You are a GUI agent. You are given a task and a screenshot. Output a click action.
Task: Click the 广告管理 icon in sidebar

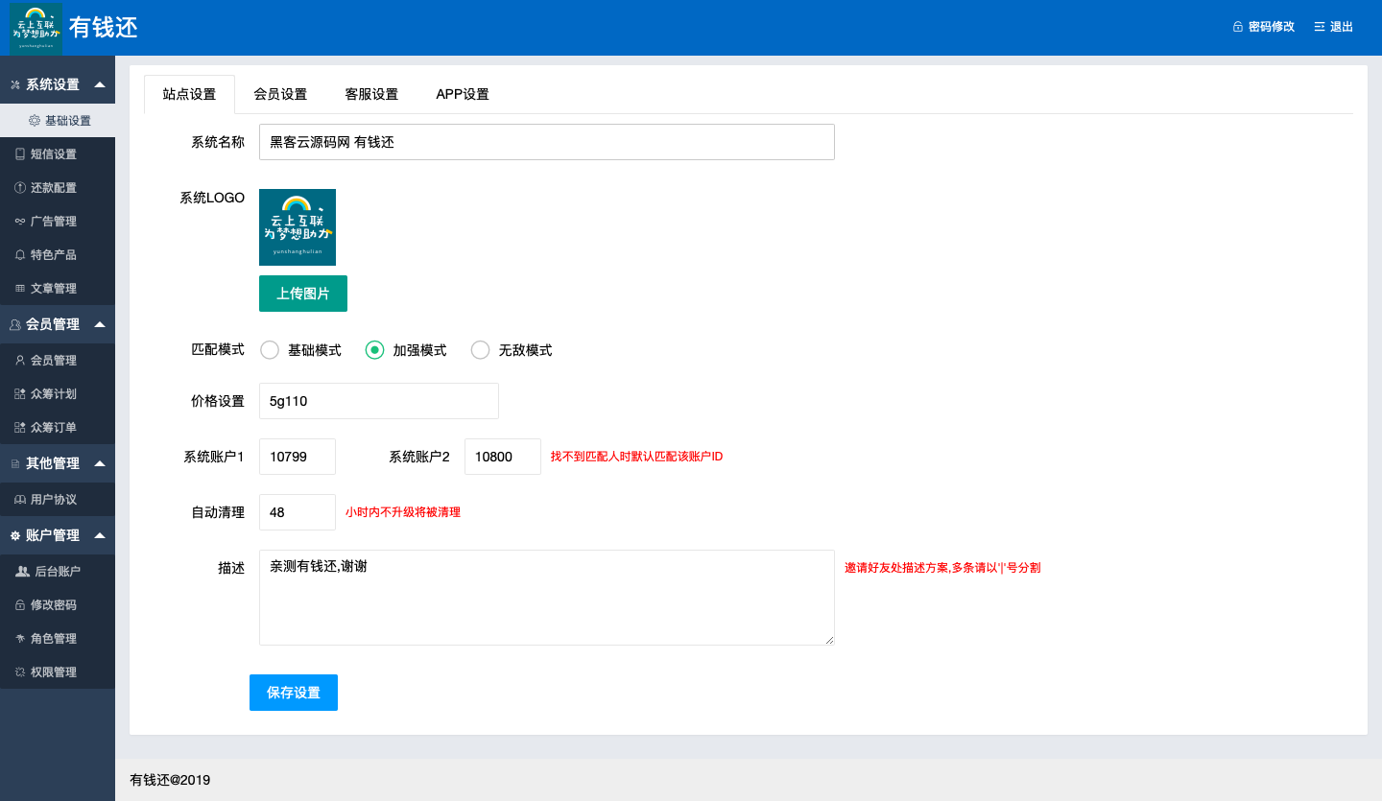(20, 221)
